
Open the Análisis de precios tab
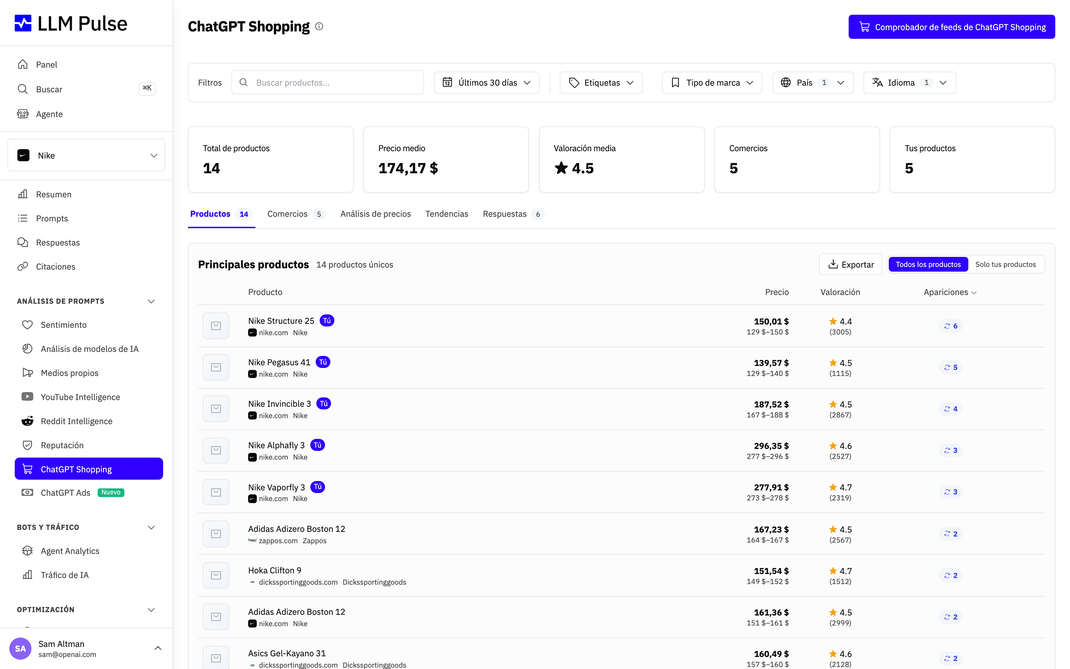[x=376, y=214]
